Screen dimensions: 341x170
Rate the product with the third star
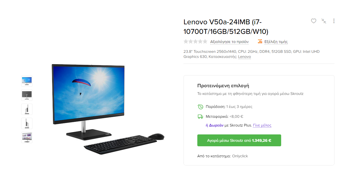[x=195, y=42]
